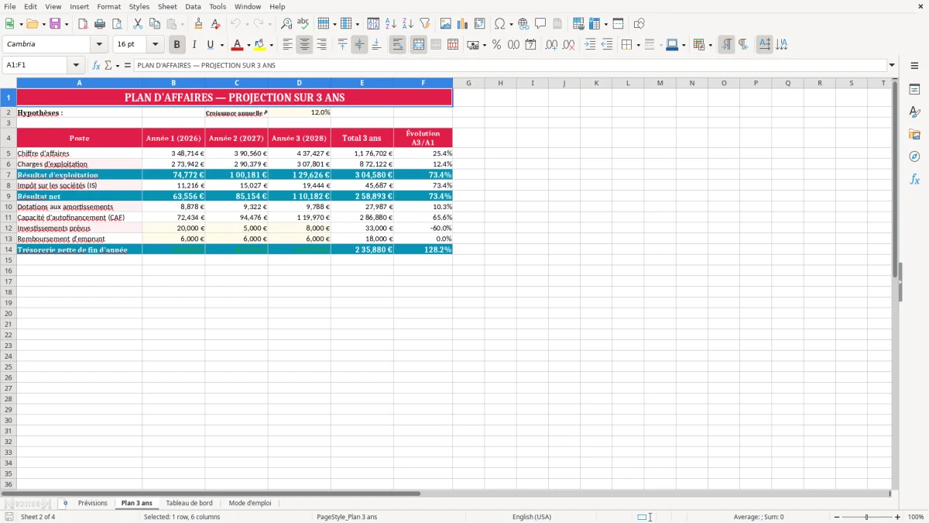Toggle Italic formatting
Image resolution: width=929 pixels, height=523 pixels.
coord(194,45)
